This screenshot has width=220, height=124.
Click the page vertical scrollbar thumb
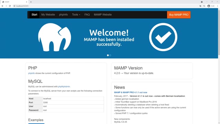point(219,33)
